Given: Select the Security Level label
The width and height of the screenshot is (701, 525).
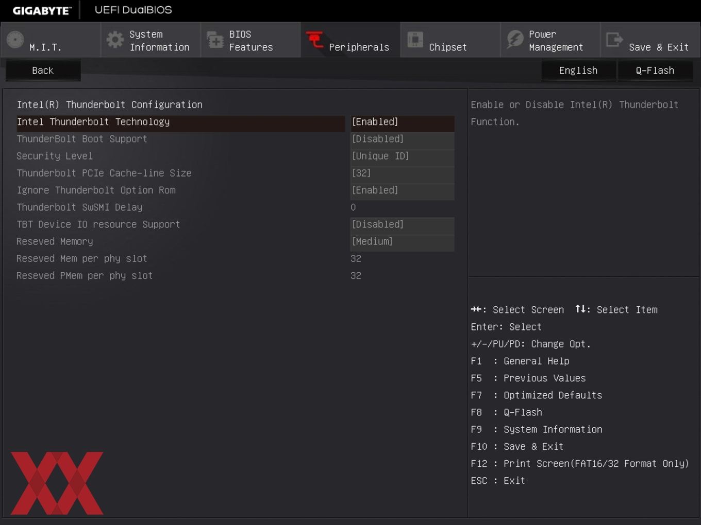Looking at the screenshot, I should 55,156.
